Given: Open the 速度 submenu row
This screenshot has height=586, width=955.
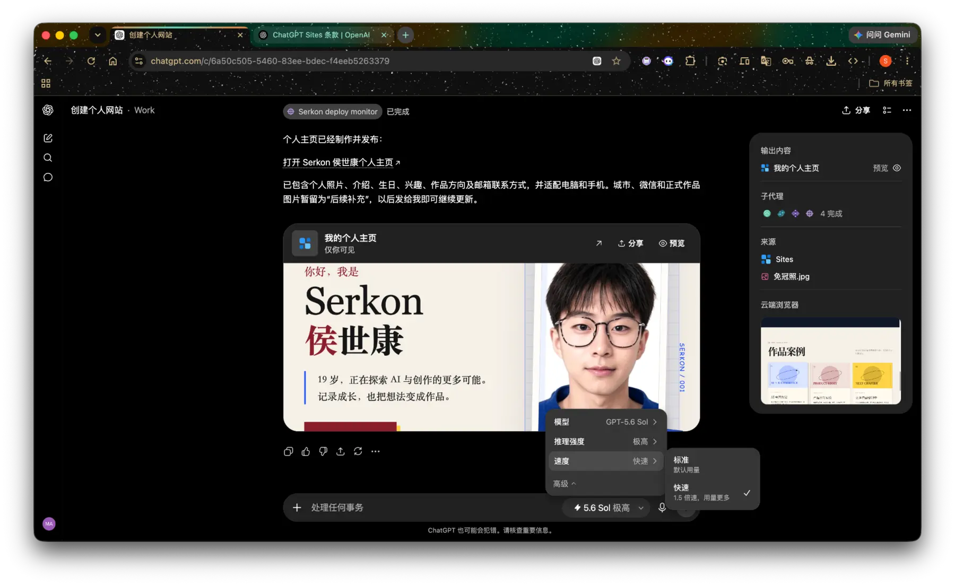Looking at the screenshot, I should point(605,461).
